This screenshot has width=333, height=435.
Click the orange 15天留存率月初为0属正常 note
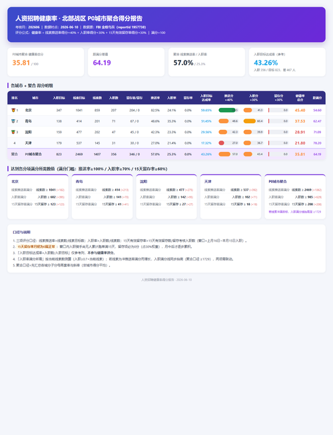36,246
